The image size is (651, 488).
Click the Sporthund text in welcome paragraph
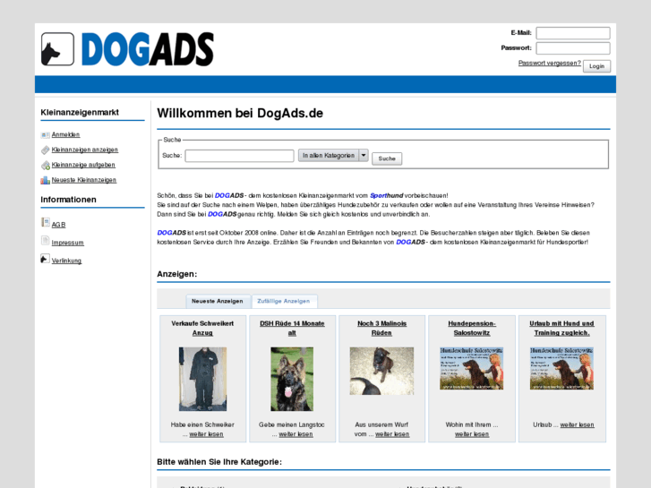[387, 195]
